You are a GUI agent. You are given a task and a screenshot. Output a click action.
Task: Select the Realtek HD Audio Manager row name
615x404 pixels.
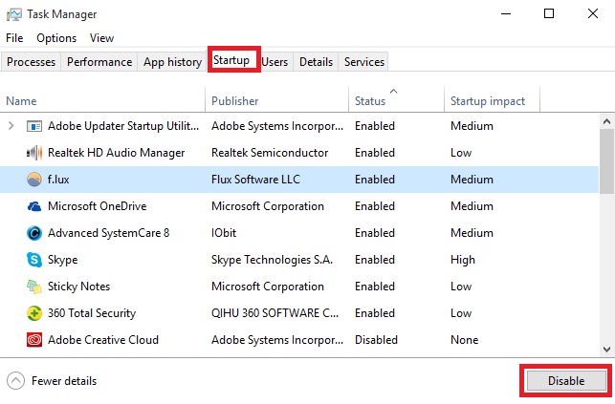coord(116,153)
